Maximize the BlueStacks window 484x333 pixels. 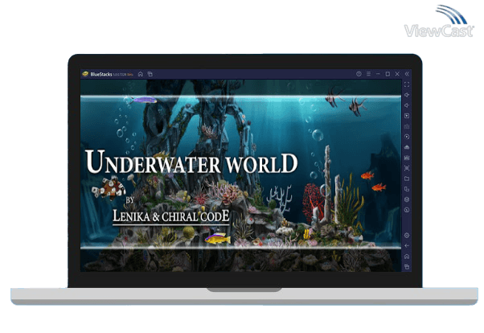tap(388, 74)
